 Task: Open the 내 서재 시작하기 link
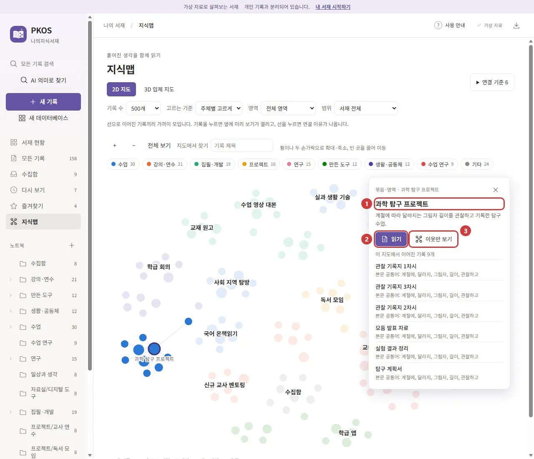point(333,7)
